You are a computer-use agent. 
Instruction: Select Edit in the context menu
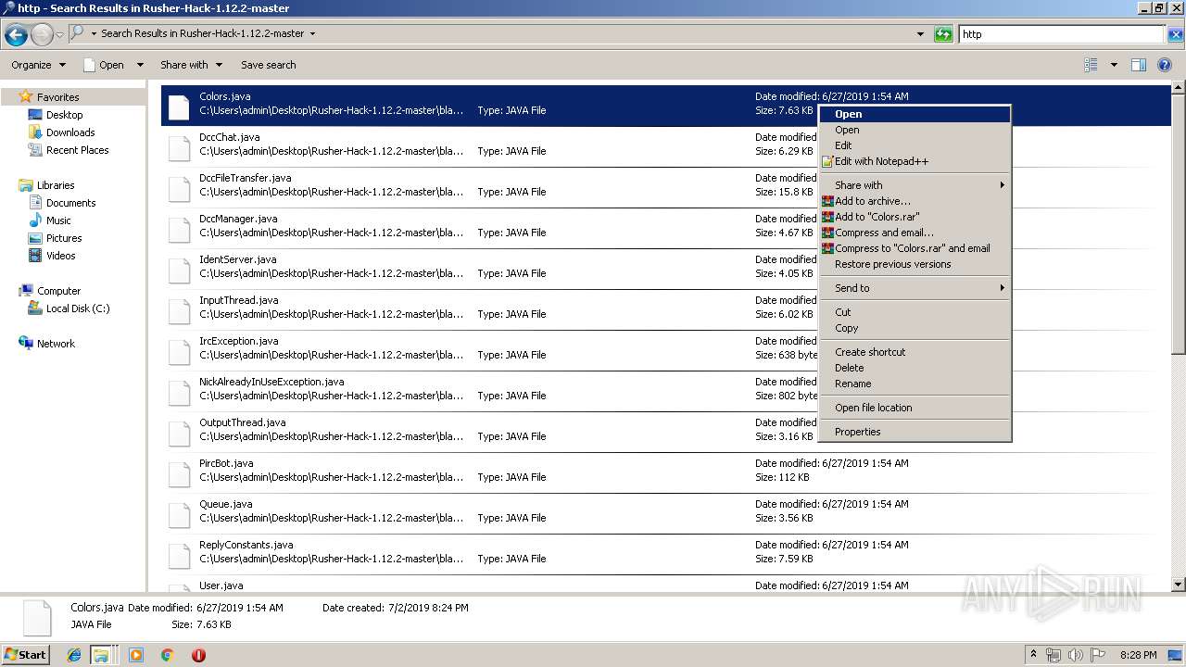915,145
